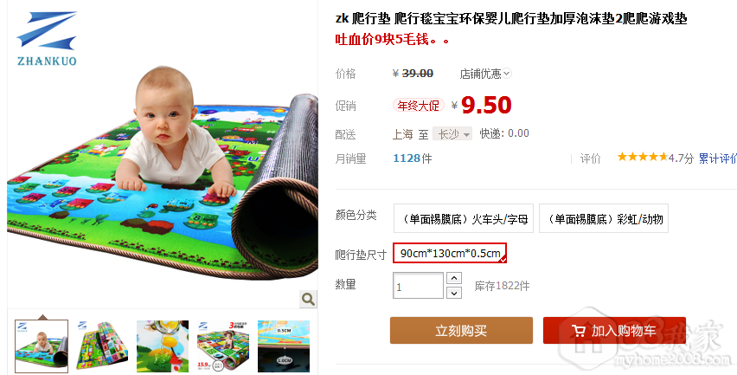Click the 立刻购买 buy now button

click(461, 330)
